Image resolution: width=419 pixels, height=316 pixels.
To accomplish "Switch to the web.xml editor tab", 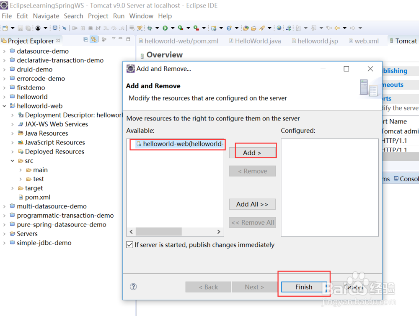I will 364,41.
